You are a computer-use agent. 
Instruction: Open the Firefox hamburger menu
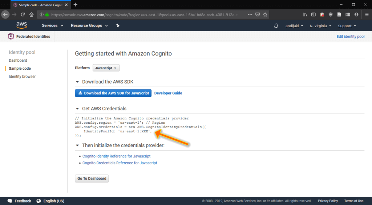(x=367, y=15)
